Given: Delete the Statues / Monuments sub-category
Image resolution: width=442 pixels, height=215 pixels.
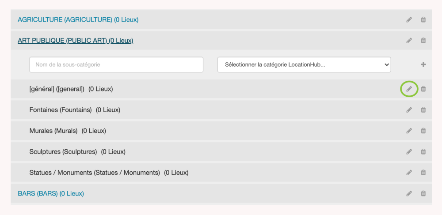Looking at the screenshot, I should tap(423, 173).
